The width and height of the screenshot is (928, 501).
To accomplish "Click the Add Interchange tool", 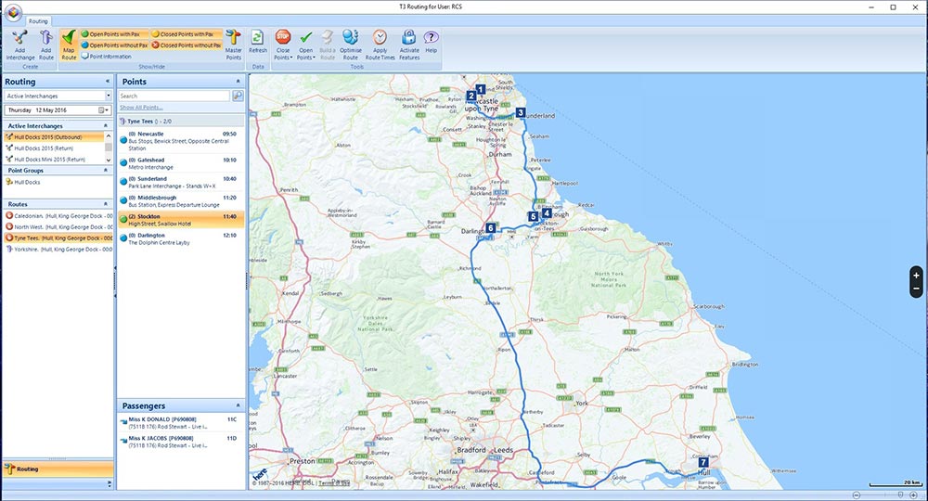I will click(19, 45).
